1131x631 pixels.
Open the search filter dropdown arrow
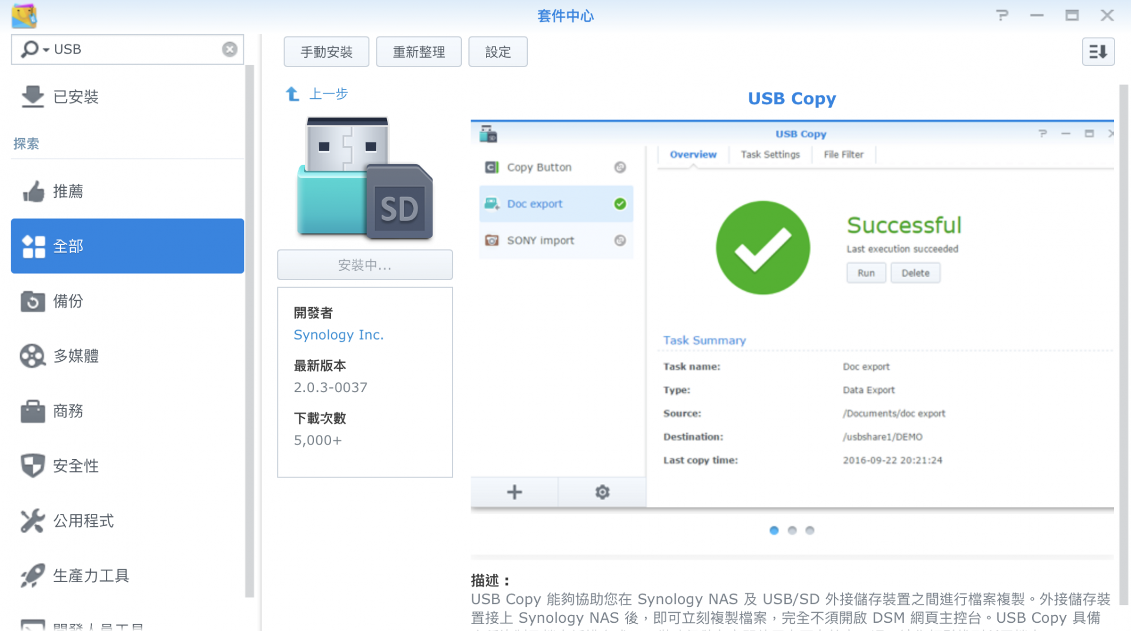click(x=46, y=50)
